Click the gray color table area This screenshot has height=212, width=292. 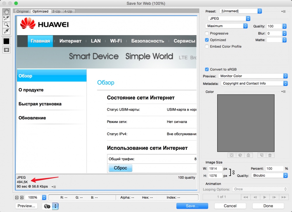[x=246, y=123]
